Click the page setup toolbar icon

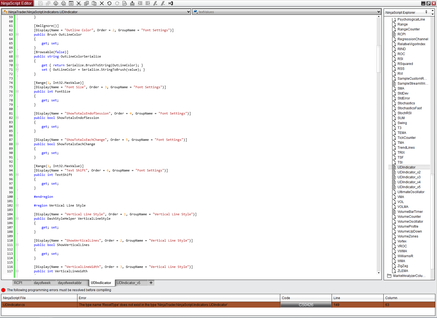click(x=71, y=3)
